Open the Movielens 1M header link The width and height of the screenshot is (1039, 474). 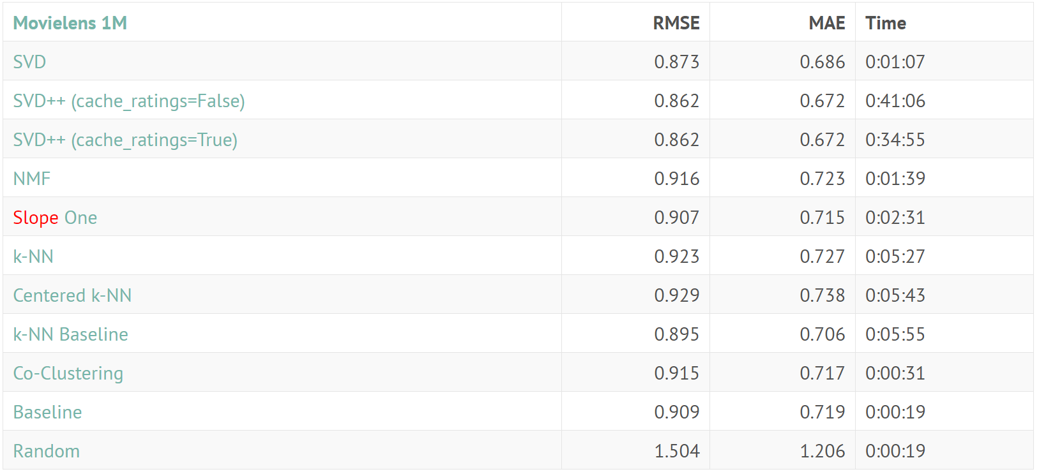click(x=70, y=23)
